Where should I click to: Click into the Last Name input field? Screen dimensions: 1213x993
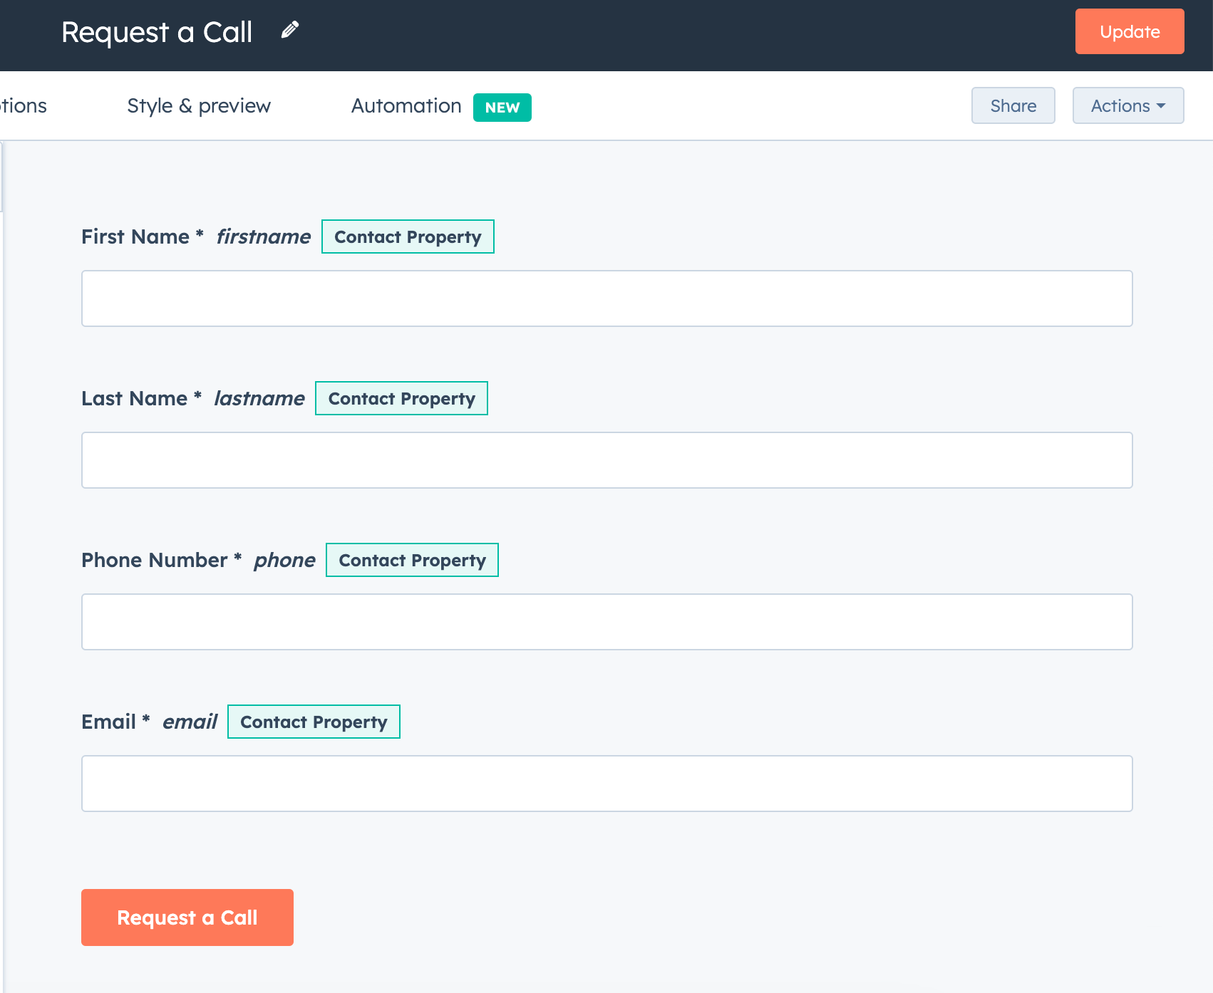point(607,460)
